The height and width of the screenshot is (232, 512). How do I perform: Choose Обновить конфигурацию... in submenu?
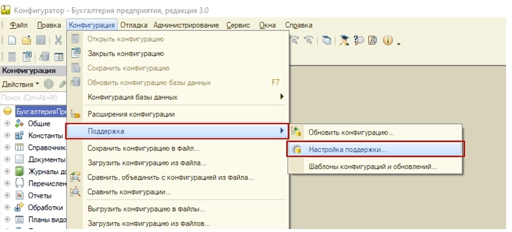(375, 132)
